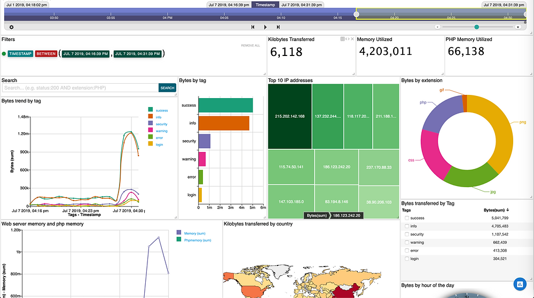Check the warning tag checkbox

point(406,243)
